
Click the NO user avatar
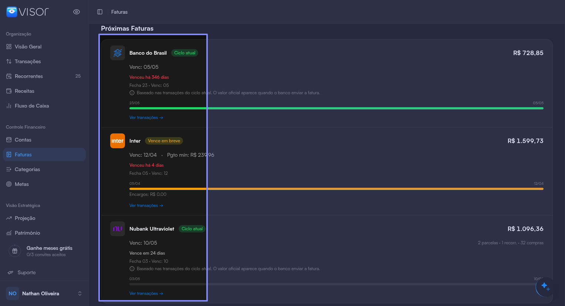pos(13,293)
